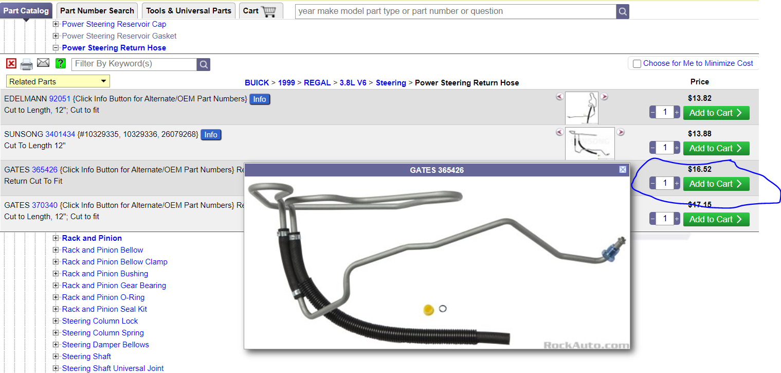This screenshot has height=373, width=781.
Task: Open the Rack and Pinion category link
Action: (x=92, y=238)
